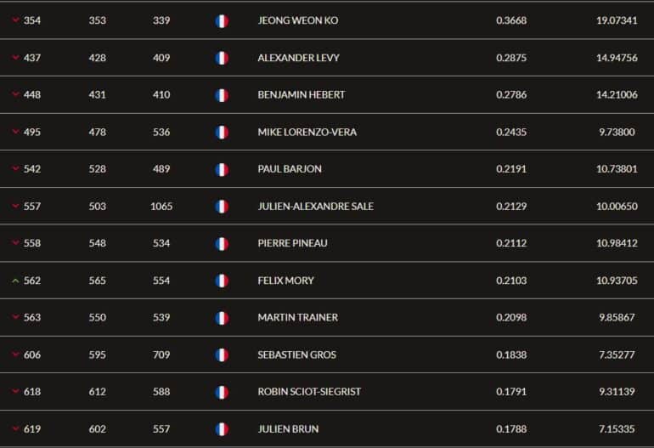Open Julien-Alexandre Sale's player profile
The image size is (654, 448).
[315, 207]
